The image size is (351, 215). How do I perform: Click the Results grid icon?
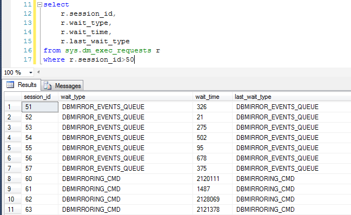tap(10, 85)
